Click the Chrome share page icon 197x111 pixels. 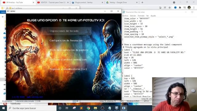(x=165, y=8)
